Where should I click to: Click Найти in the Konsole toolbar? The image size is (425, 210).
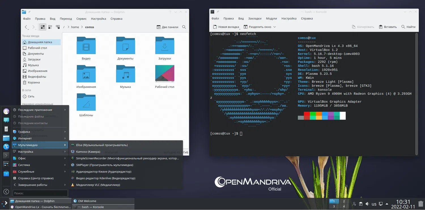[x=408, y=27]
